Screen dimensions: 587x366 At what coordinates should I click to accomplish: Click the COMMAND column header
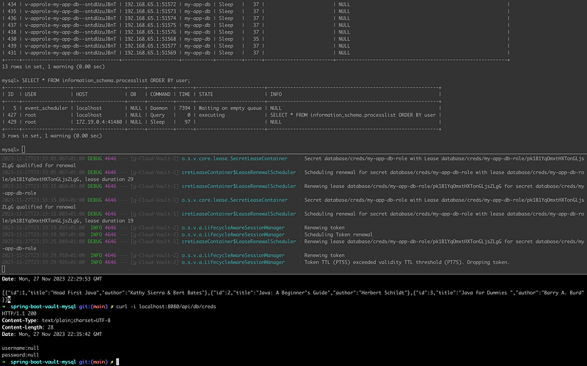tap(160, 94)
